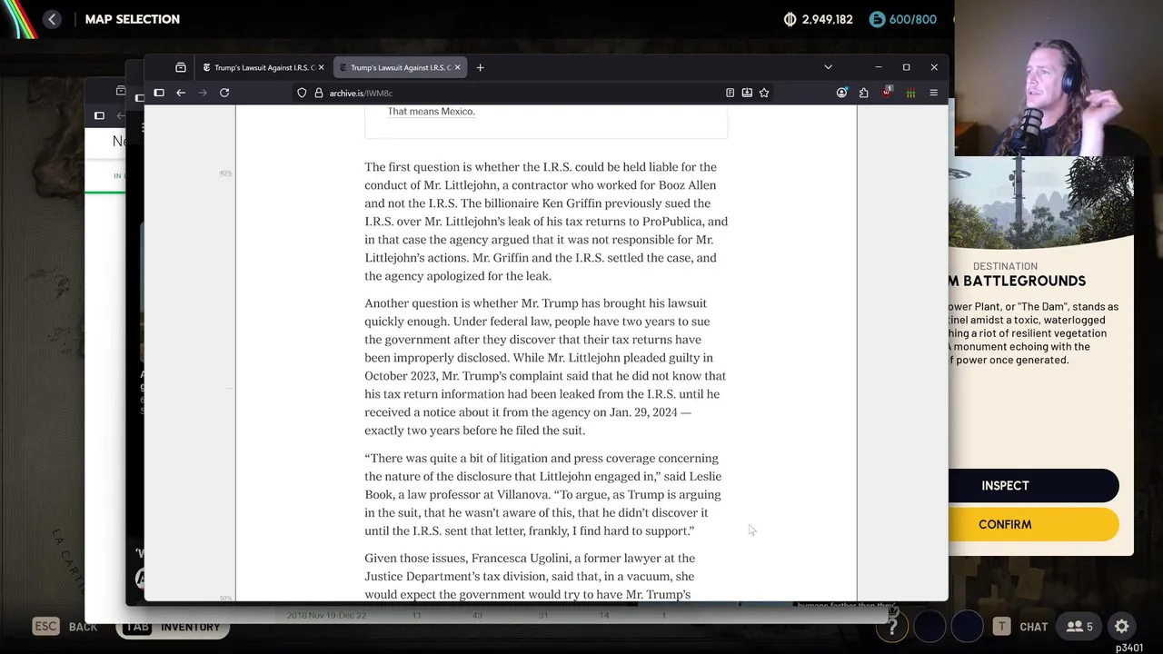Close the first Trump's Lawsuit tab
The image size is (1163, 654).
321,67
